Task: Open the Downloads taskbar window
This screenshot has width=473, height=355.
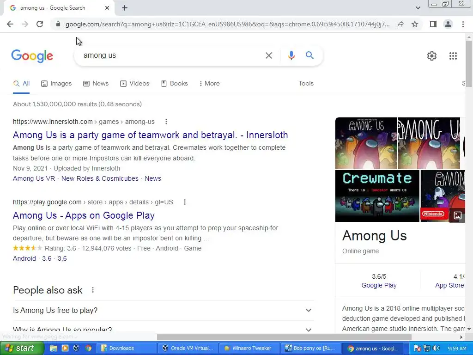Action: (127, 349)
